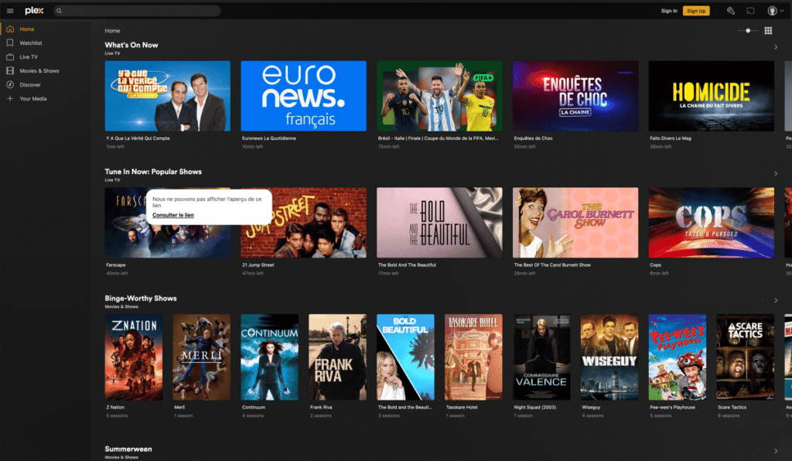Open the Continuum poster
792x461 pixels.
pyautogui.click(x=270, y=357)
